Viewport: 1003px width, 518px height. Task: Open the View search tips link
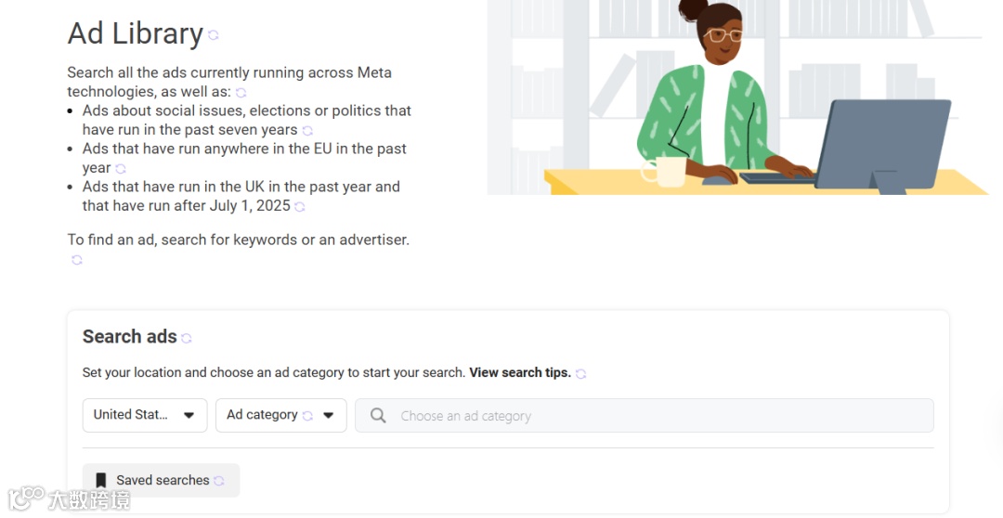(x=520, y=373)
